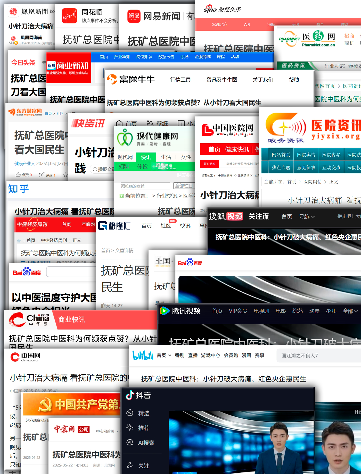The width and height of the screenshot is (361, 474).
Task: Click the bilibili search field
Action: click(319, 356)
